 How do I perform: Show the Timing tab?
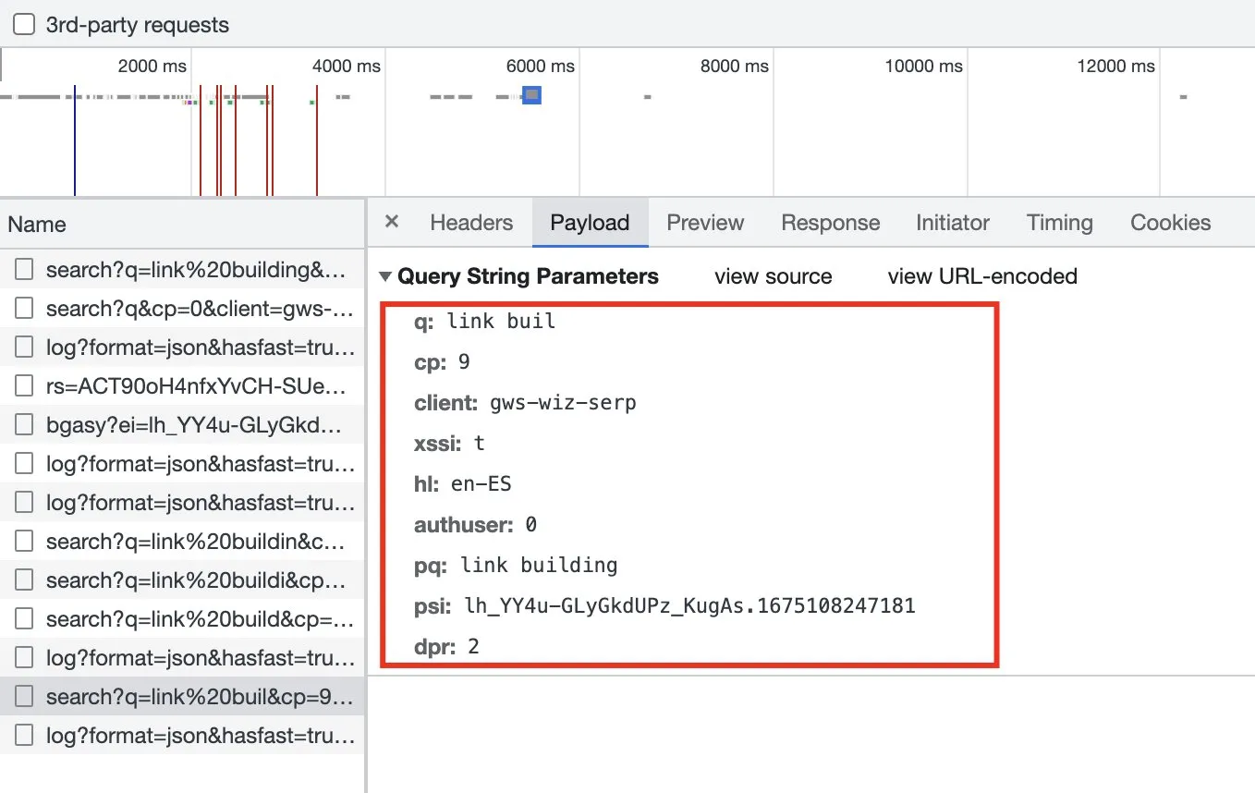[x=1060, y=223]
